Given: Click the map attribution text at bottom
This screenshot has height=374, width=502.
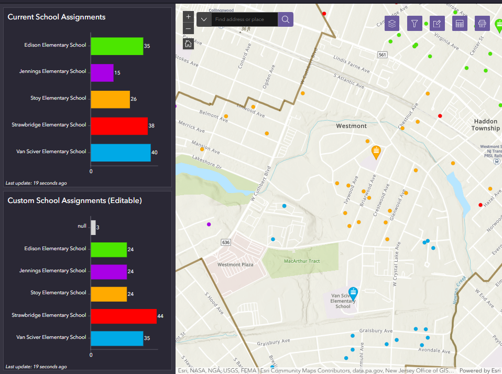Looking at the screenshot, I should click(315, 370).
